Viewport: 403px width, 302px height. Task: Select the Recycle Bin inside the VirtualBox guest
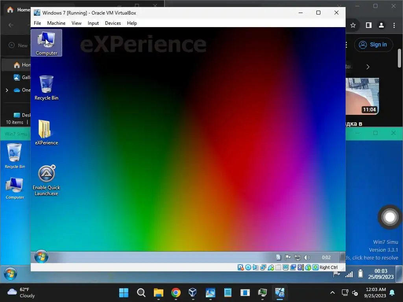point(46,88)
